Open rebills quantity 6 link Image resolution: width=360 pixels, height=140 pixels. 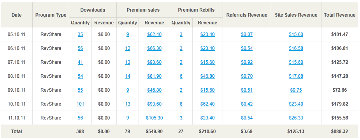tap(181, 76)
